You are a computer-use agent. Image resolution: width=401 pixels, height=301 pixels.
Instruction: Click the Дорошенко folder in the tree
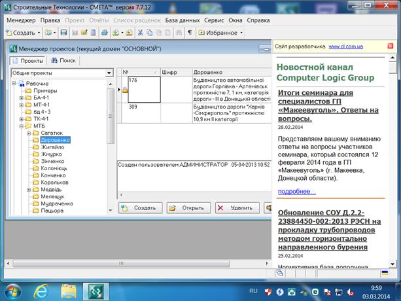pyautogui.click(x=55, y=140)
